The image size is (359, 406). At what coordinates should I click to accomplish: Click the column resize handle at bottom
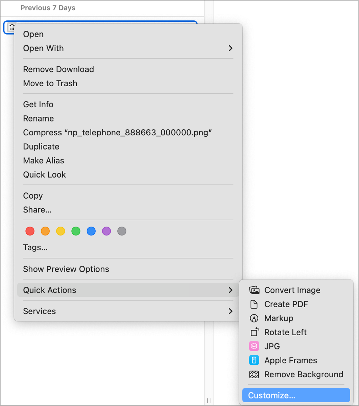coord(209,400)
